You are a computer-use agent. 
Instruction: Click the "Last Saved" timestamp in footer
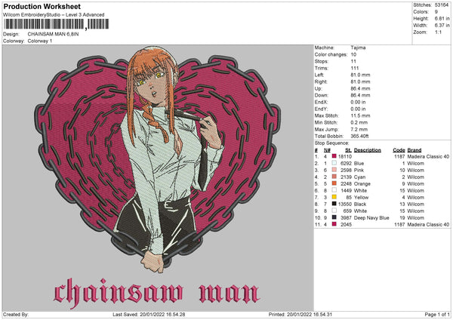tap(149, 314)
